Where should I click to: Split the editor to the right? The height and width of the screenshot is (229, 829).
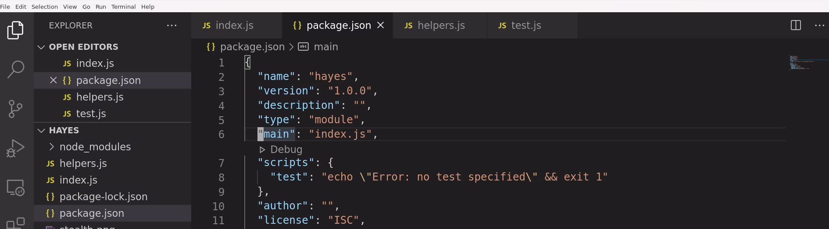(796, 25)
